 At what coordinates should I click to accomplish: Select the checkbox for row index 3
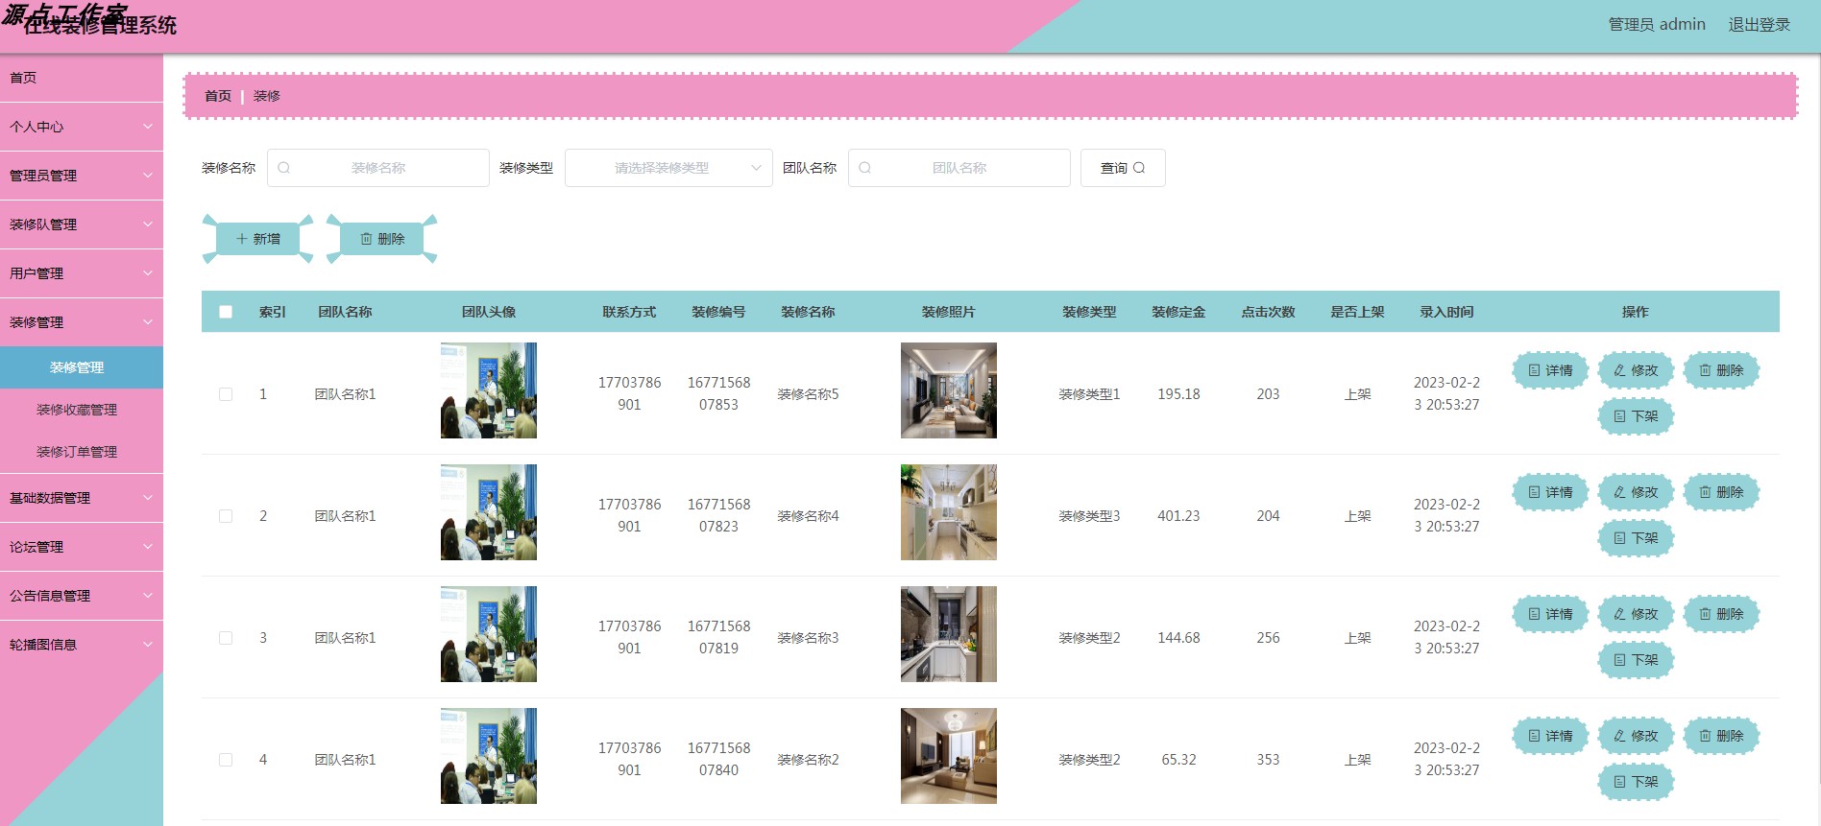point(226,638)
